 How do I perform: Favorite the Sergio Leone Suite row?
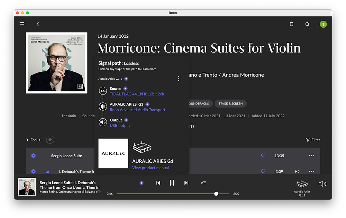pyautogui.click(x=263, y=156)
